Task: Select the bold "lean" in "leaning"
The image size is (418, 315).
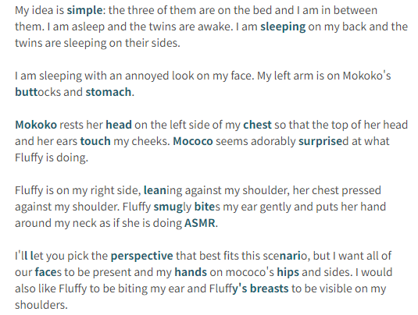Action: [x=155, y=190]
